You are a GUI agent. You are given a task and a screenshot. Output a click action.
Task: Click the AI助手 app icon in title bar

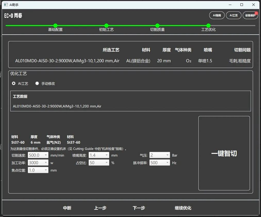pos(5,4)
